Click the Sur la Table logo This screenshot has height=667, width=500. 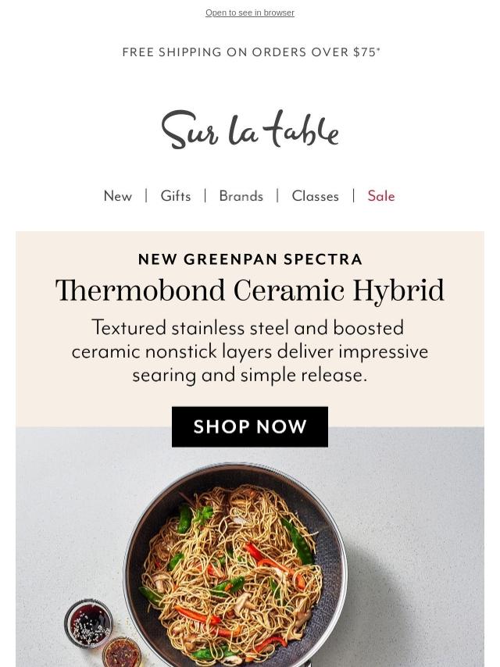[250, 130]
